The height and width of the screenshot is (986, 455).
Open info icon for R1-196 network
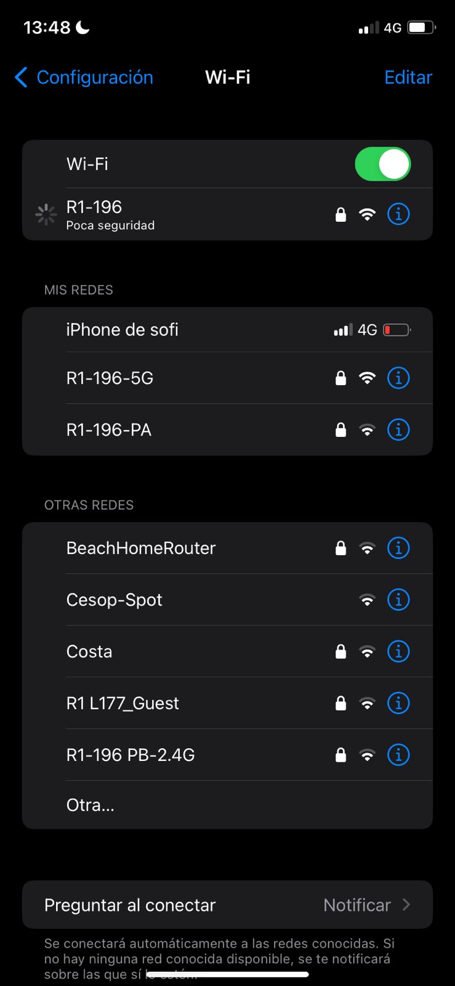click(398, 214)
